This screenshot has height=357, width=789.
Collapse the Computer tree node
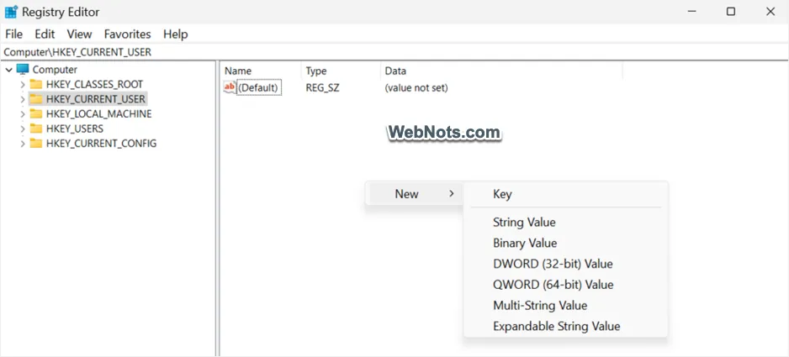(9, 70)
